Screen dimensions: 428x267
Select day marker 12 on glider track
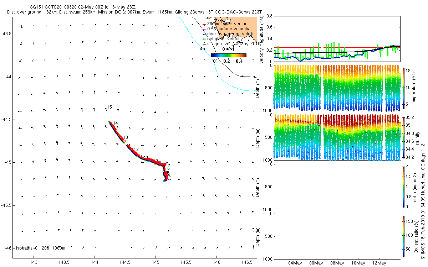[136, 150]
